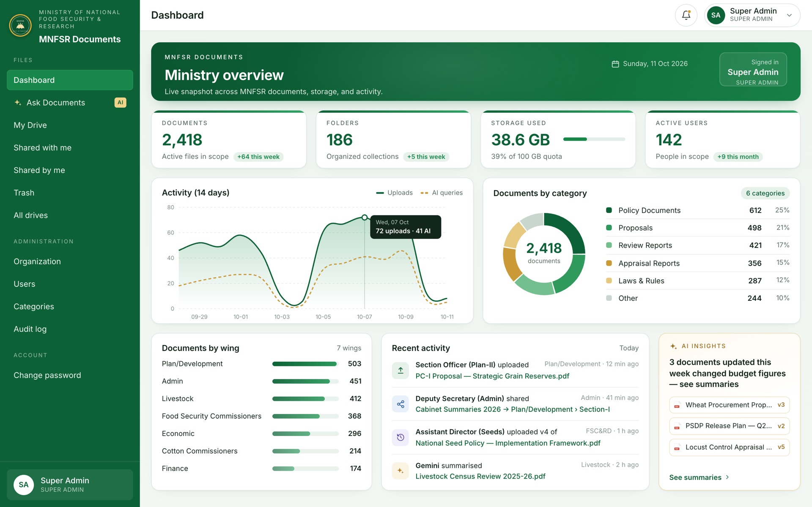
Task: Open the Audit log
Action: (x=70, y=329)
